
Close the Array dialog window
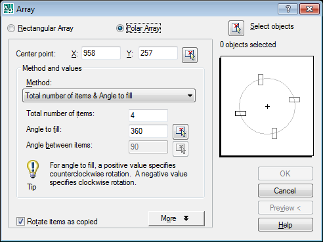point(309,9)
